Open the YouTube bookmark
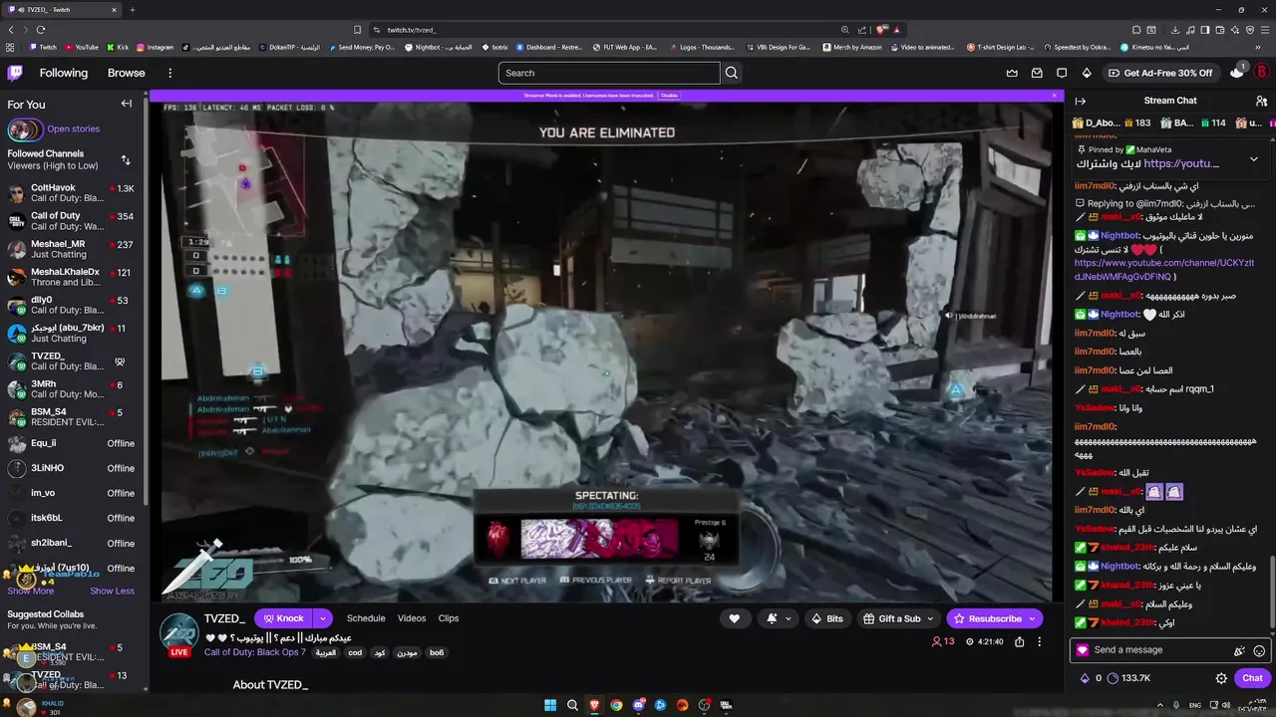Screen dimensions: 1276x717 point(82,47)
